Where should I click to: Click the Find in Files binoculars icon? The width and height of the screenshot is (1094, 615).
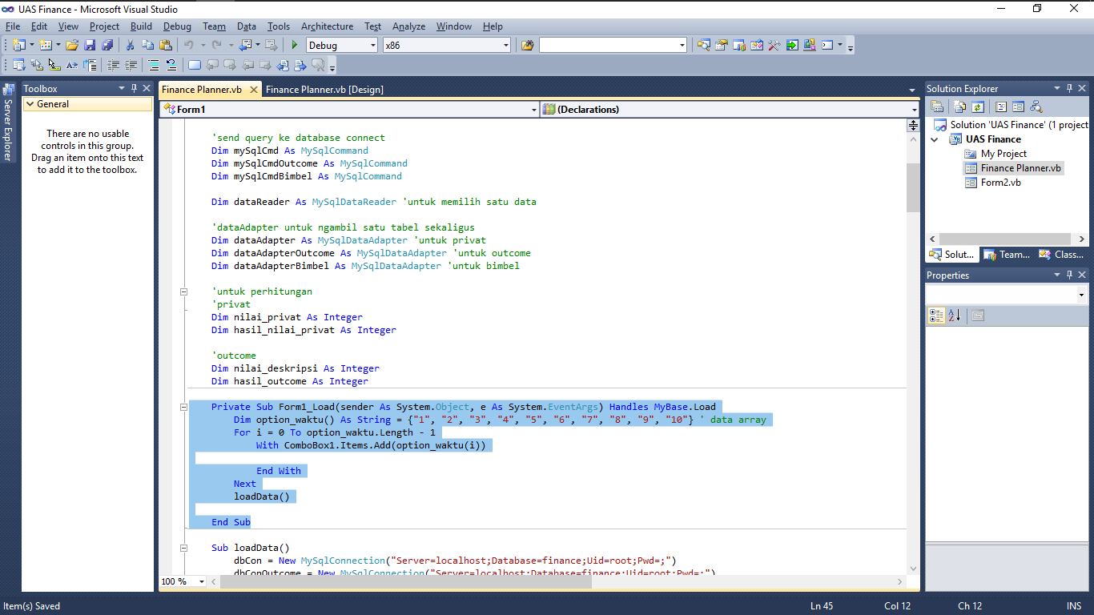527,45
